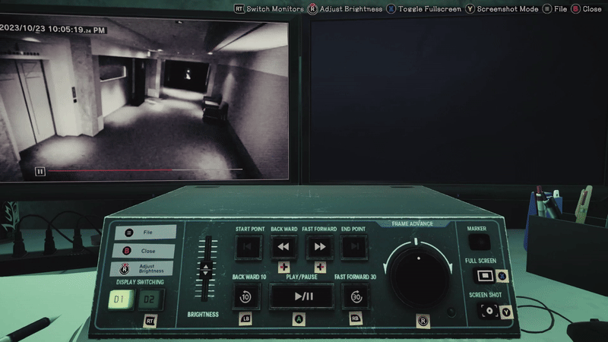608x342 pixels.
Task: Select Adjust Brightness on the console panel
Action: (x=142, y=269)
